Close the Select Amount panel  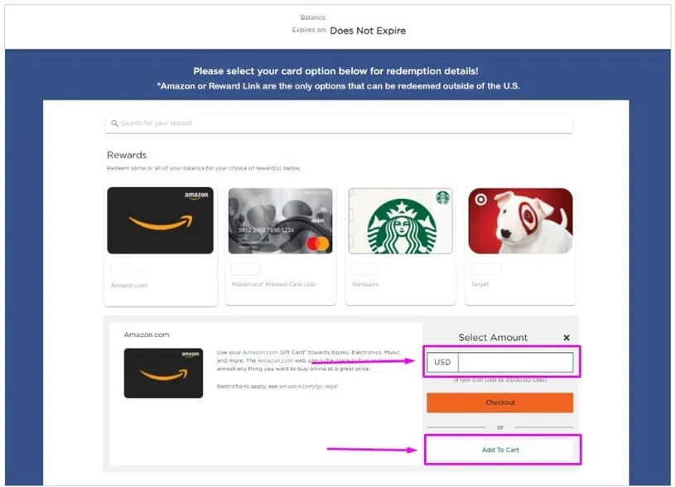567,338
